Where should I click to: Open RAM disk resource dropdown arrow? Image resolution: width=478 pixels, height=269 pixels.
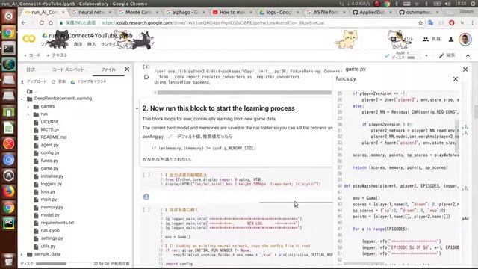(x=426, y=55)
